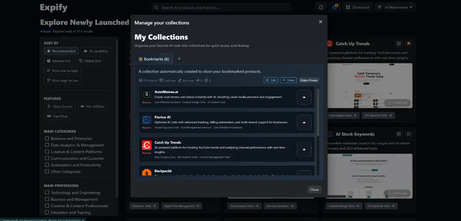
Task: Click the Fiorino AI product logo
Action: tap(146, 120)
